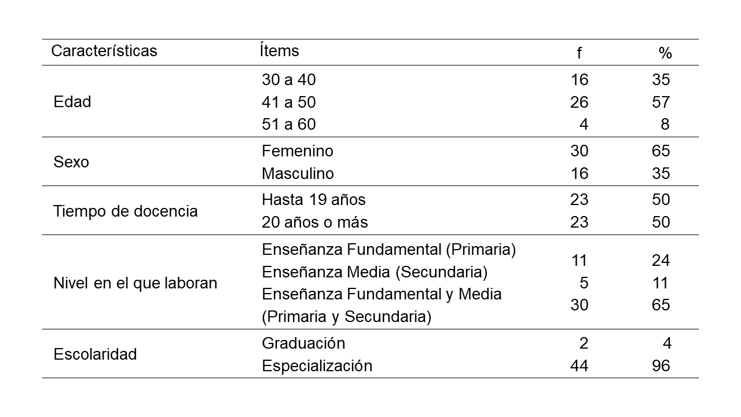Select the Escolaridad row label
741x417 pixels.
[x=95, y=354]
